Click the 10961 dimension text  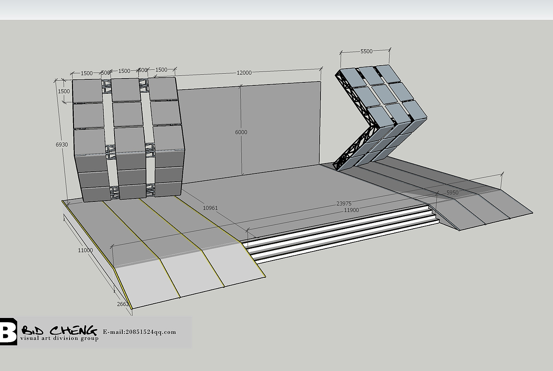pyautogui.click(x=210, y=208)
